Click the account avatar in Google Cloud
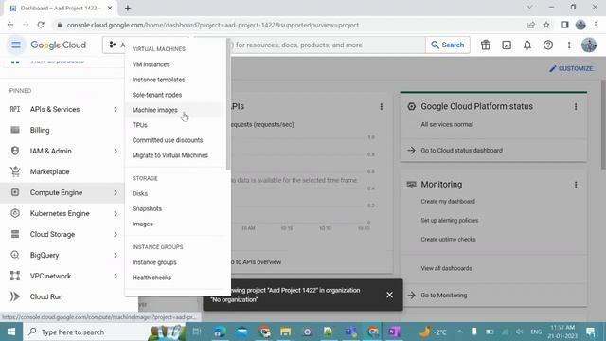This screenshot has width=606, height=341. tap(589, 45)
